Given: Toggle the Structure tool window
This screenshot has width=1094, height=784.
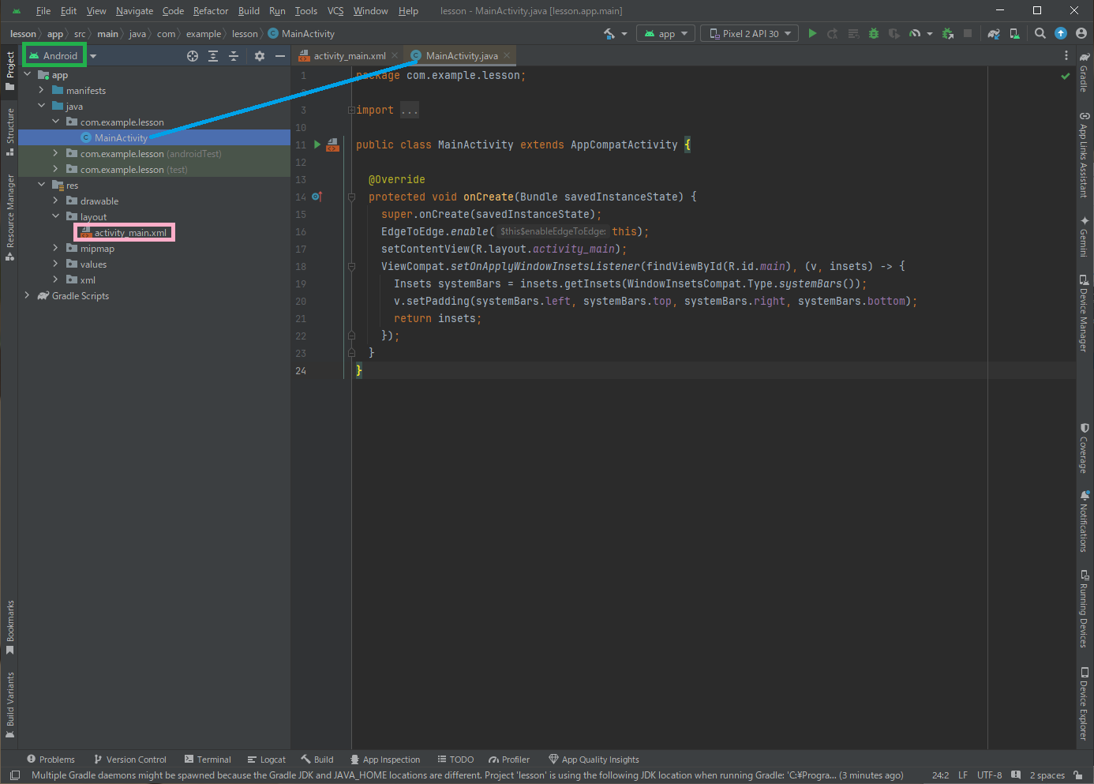Looking at the screenshot, I should click(10, 131).
